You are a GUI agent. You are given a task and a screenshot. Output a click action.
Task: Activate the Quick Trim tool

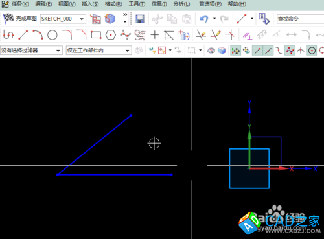(x=201, y=35)
